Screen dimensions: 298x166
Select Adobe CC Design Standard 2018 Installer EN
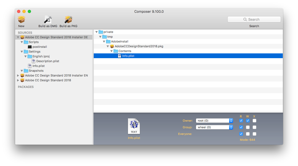tap(56, 75)
